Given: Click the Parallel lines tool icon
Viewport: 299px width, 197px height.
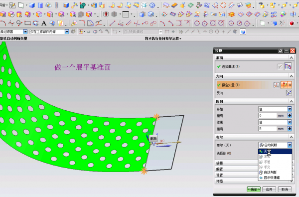Looking at the screenshot, I should pyautogui.click(x=129, y=23).
